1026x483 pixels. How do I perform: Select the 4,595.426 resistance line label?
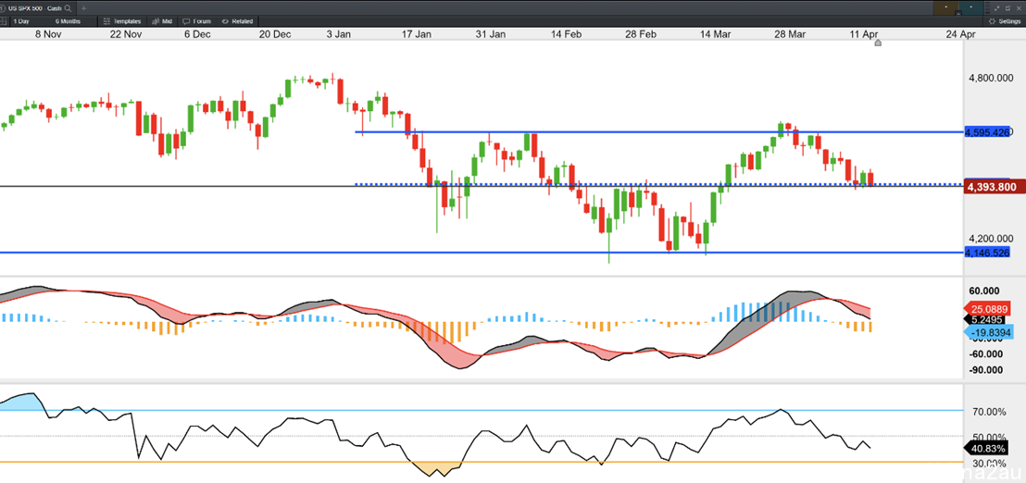pos(987,132)
